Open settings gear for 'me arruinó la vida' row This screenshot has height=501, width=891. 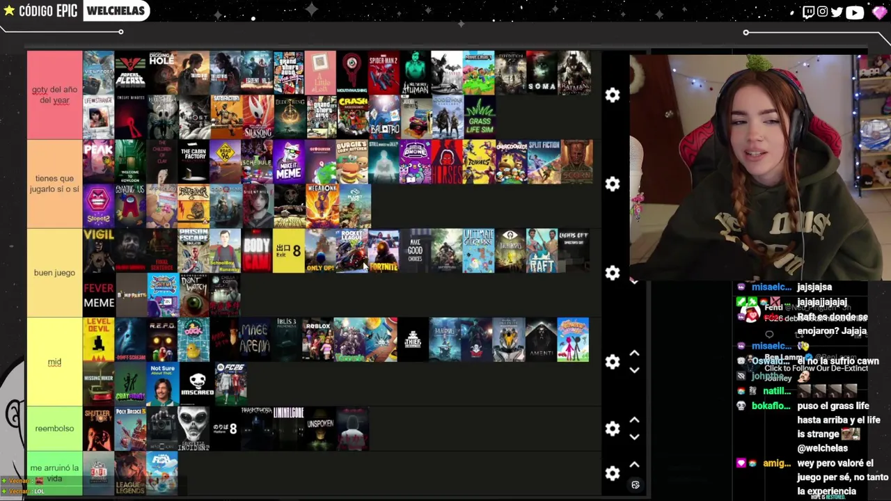pos(612,473)
